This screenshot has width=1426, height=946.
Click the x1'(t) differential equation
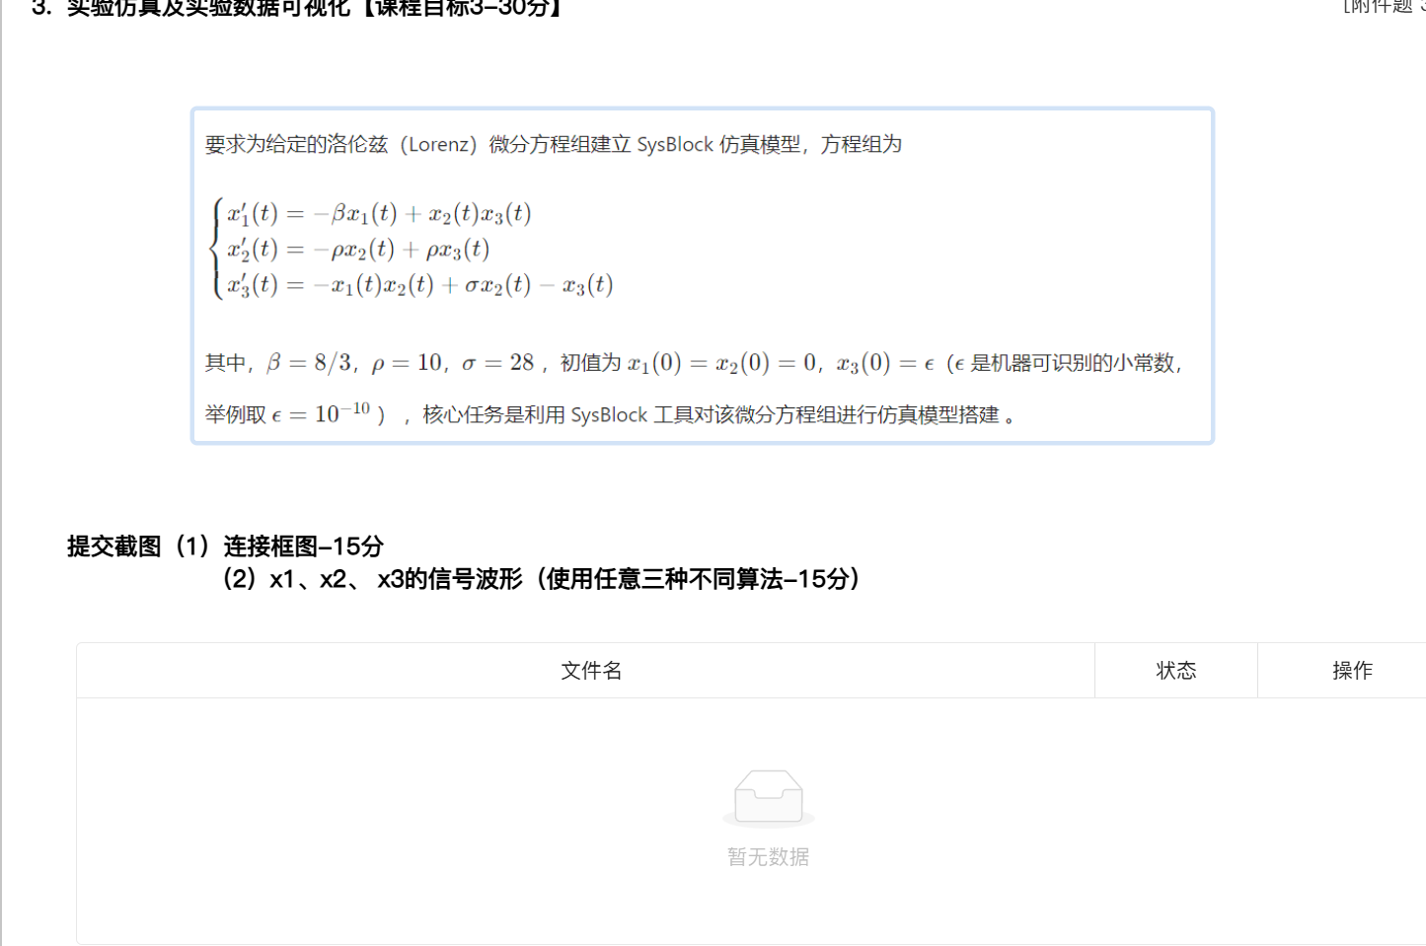tap(379, 213)
